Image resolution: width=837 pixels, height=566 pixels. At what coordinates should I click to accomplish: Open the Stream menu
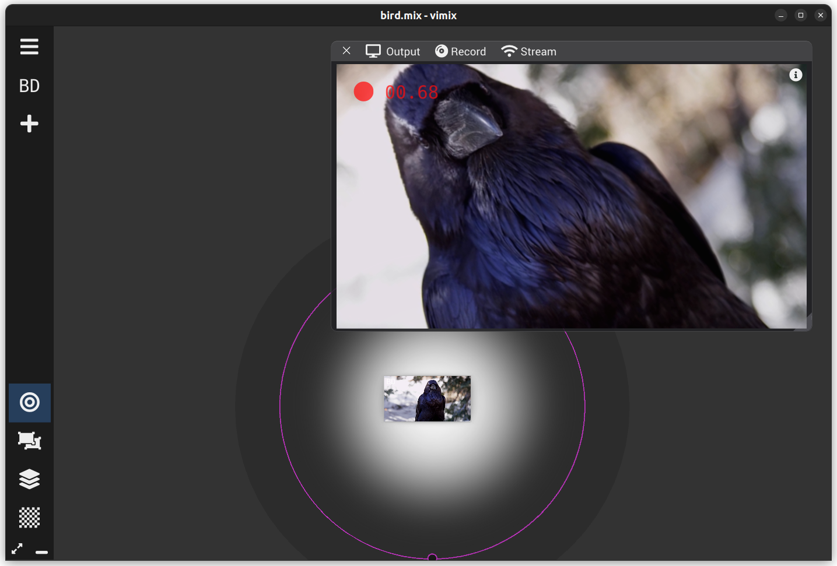pyautogui.click(x=528, y=51)
